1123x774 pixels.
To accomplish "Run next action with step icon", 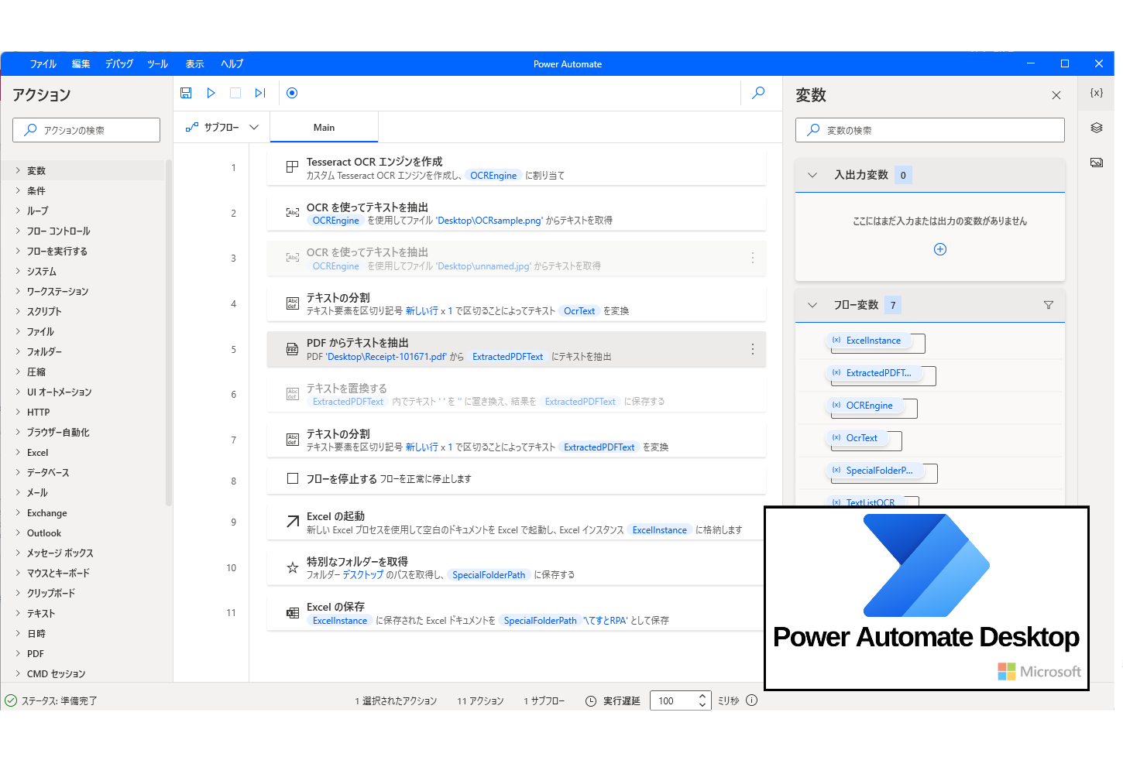I will tap(260, 93).
